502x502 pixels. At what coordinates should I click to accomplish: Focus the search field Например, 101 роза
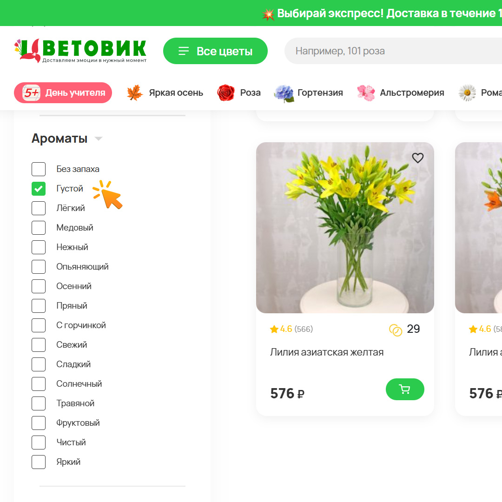tap(393, 51)
